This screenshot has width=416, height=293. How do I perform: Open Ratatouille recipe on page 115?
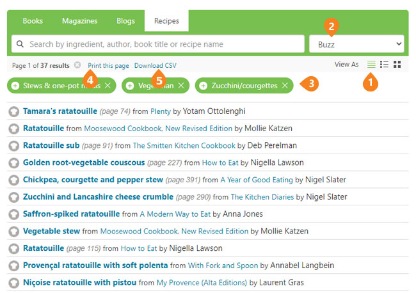coord(44,248)
